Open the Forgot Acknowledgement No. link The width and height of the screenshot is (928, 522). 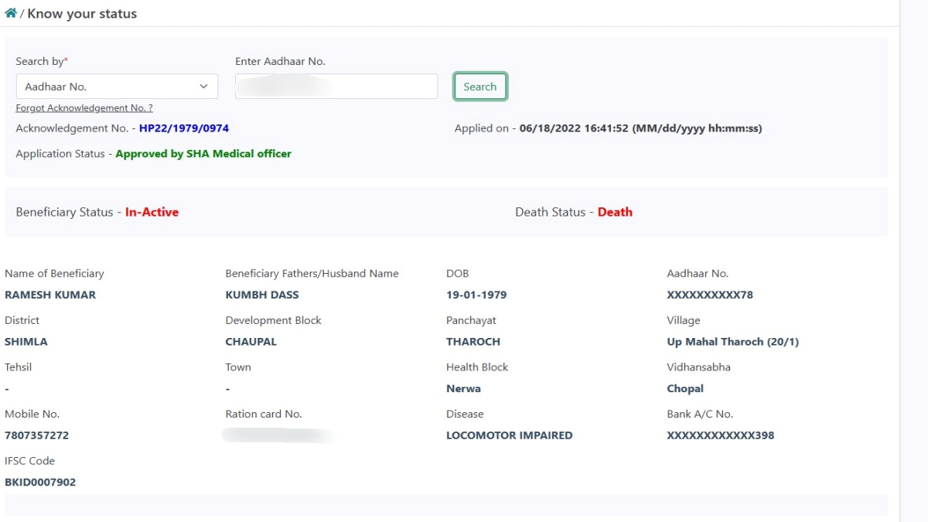[84, 108]
